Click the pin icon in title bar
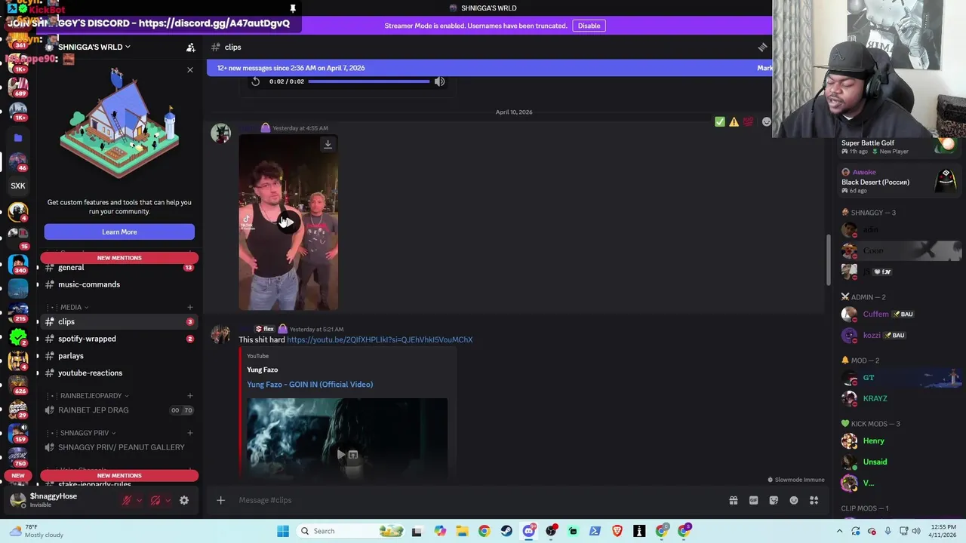Image resolution: width=966 pixels, height=543 pixels. coord(293,8)
